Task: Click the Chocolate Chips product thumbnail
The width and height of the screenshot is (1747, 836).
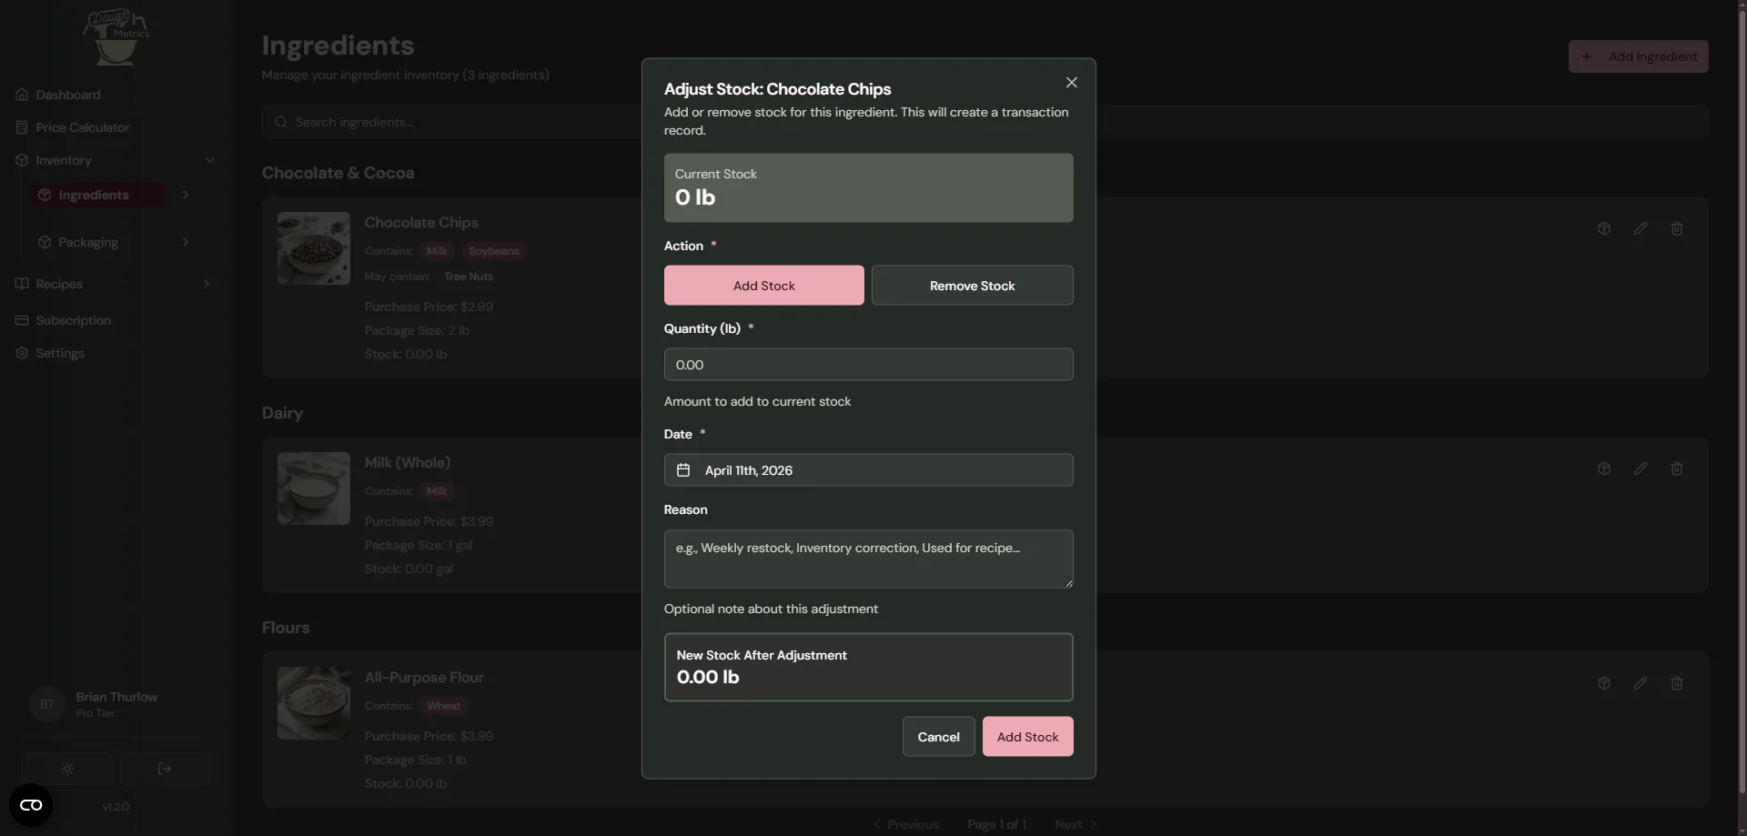Action: pyautogui.click(x=313, y=247)
